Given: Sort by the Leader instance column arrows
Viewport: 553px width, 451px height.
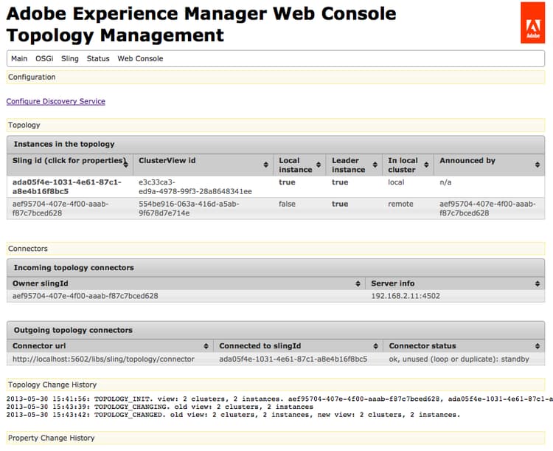Looking at the screenshot, I should (x=374, y=165).
